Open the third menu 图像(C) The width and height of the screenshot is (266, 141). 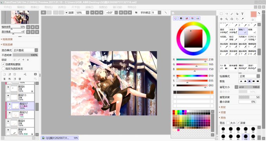pos(35,7)
